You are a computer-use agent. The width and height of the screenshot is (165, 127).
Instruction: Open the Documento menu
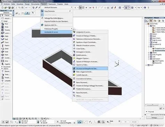click(x=36, y=4)
